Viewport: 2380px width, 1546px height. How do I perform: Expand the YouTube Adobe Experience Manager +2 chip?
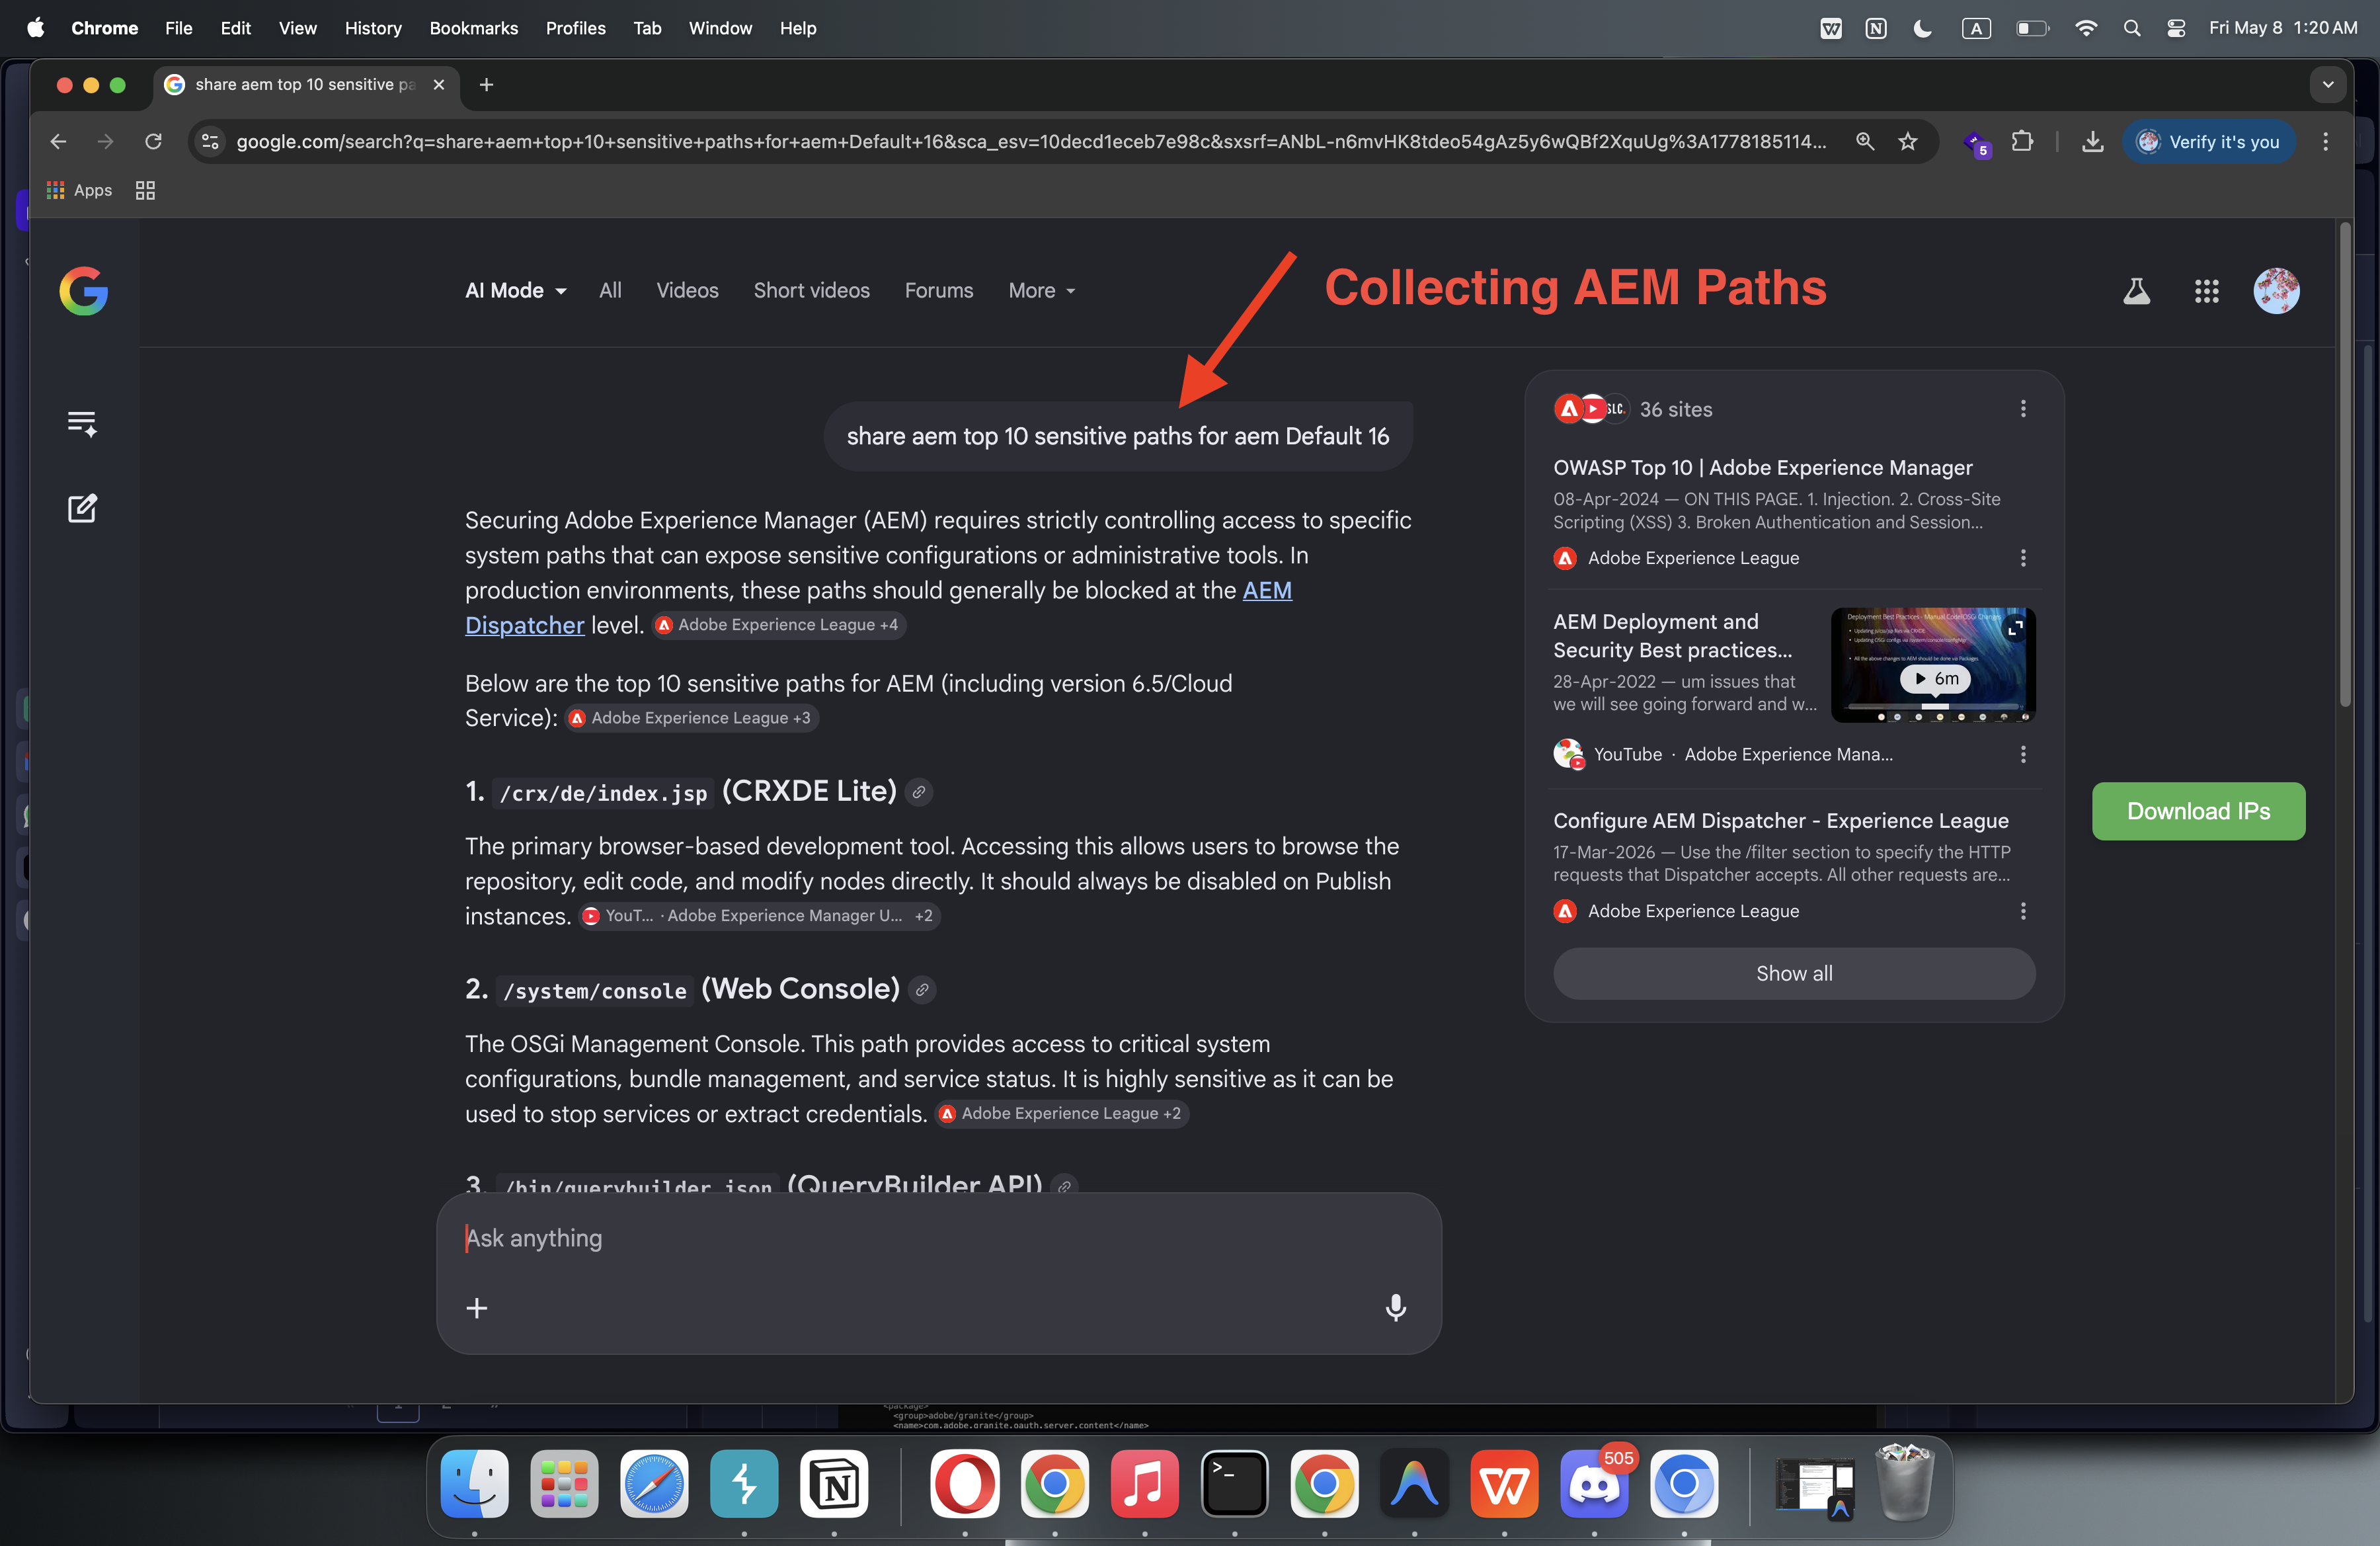(759, 916)
